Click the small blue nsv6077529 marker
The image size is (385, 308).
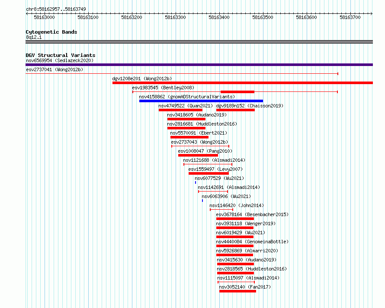(196, 182)
